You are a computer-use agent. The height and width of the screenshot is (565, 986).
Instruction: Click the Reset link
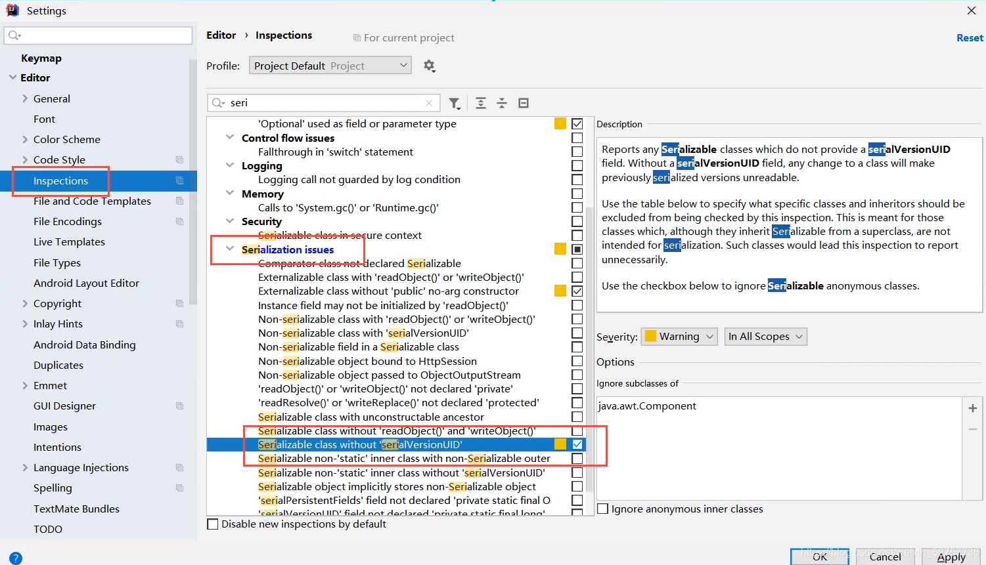pos(970,38)
